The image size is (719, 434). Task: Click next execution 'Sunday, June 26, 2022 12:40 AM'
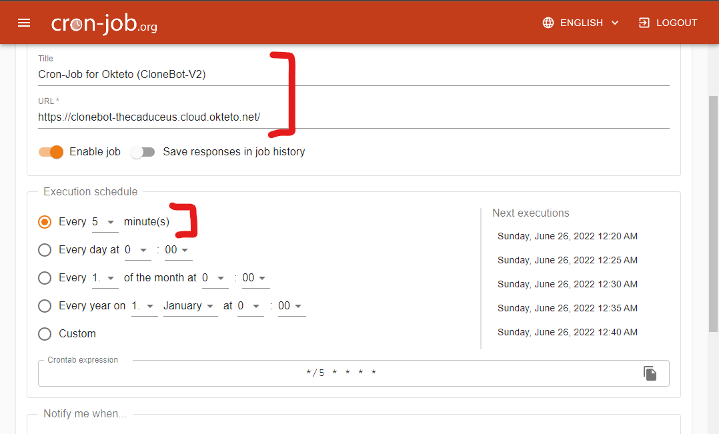point(567,332)
